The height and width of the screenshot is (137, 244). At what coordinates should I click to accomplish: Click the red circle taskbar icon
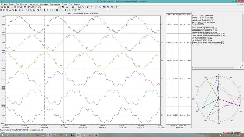37,135
